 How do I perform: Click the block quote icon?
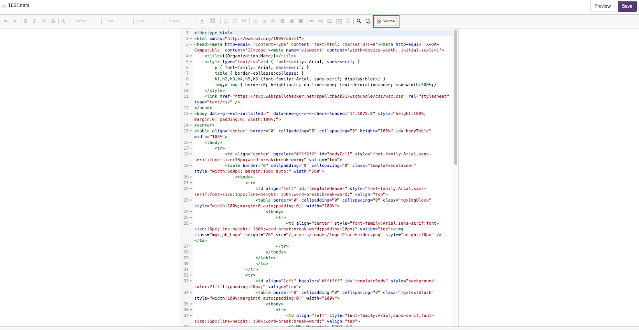tap(244, 21)
